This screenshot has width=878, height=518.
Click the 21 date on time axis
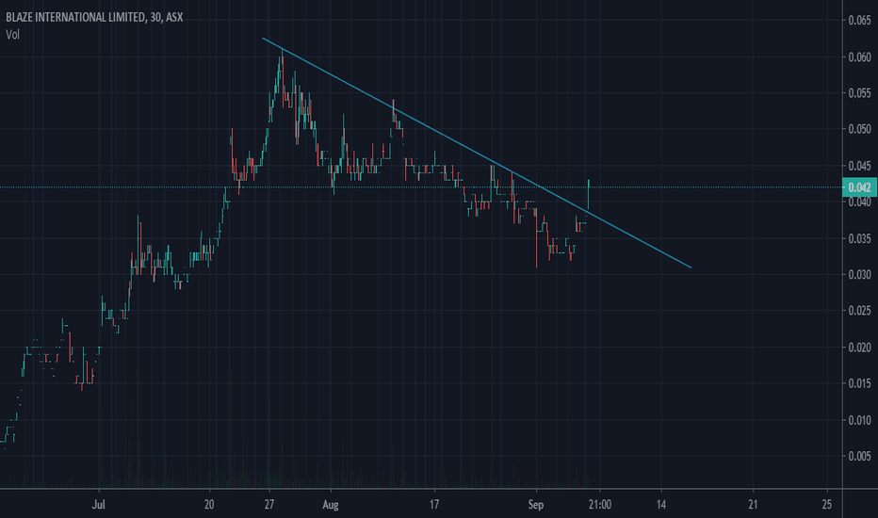point(753,505)
